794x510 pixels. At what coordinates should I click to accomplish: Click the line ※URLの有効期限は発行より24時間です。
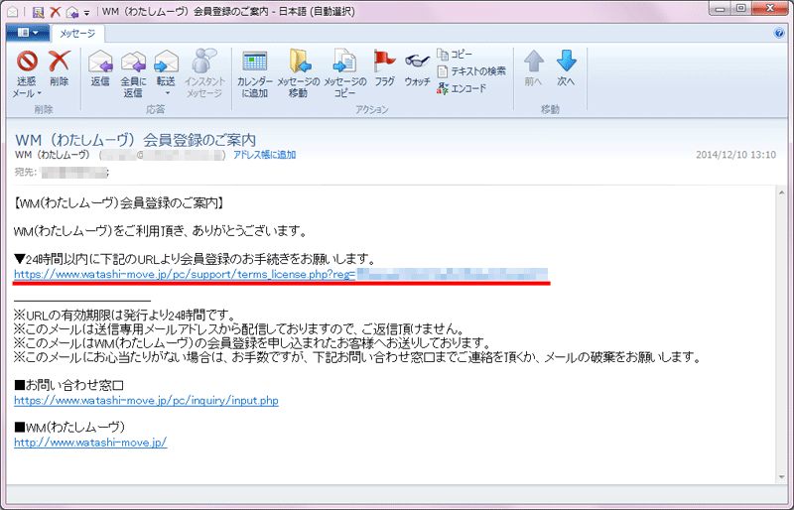click(124, 315)
